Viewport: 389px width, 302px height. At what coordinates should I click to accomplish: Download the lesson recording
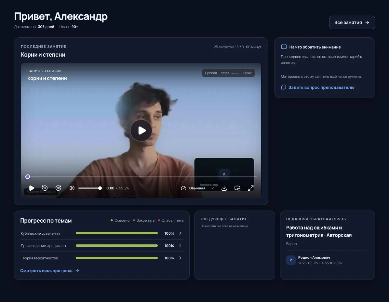point(224,188)
